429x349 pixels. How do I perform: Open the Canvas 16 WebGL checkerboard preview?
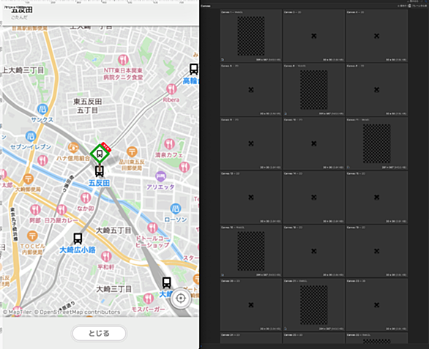(x=251, y=251)
